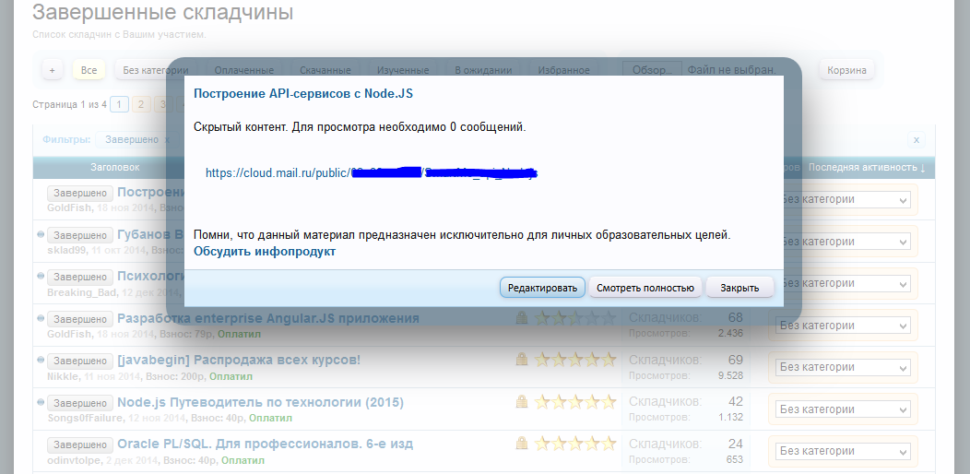Open [javabegin] Распродажа всех курсов link
Screen dimensions: 970x474
pyautogui.click(x=239, y=361)
